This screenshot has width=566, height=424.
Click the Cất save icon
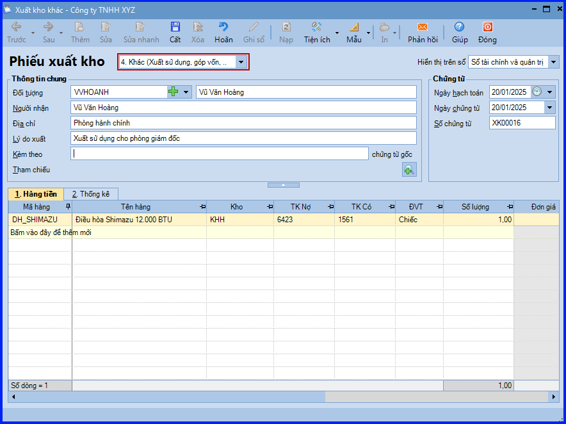[175, 27]
